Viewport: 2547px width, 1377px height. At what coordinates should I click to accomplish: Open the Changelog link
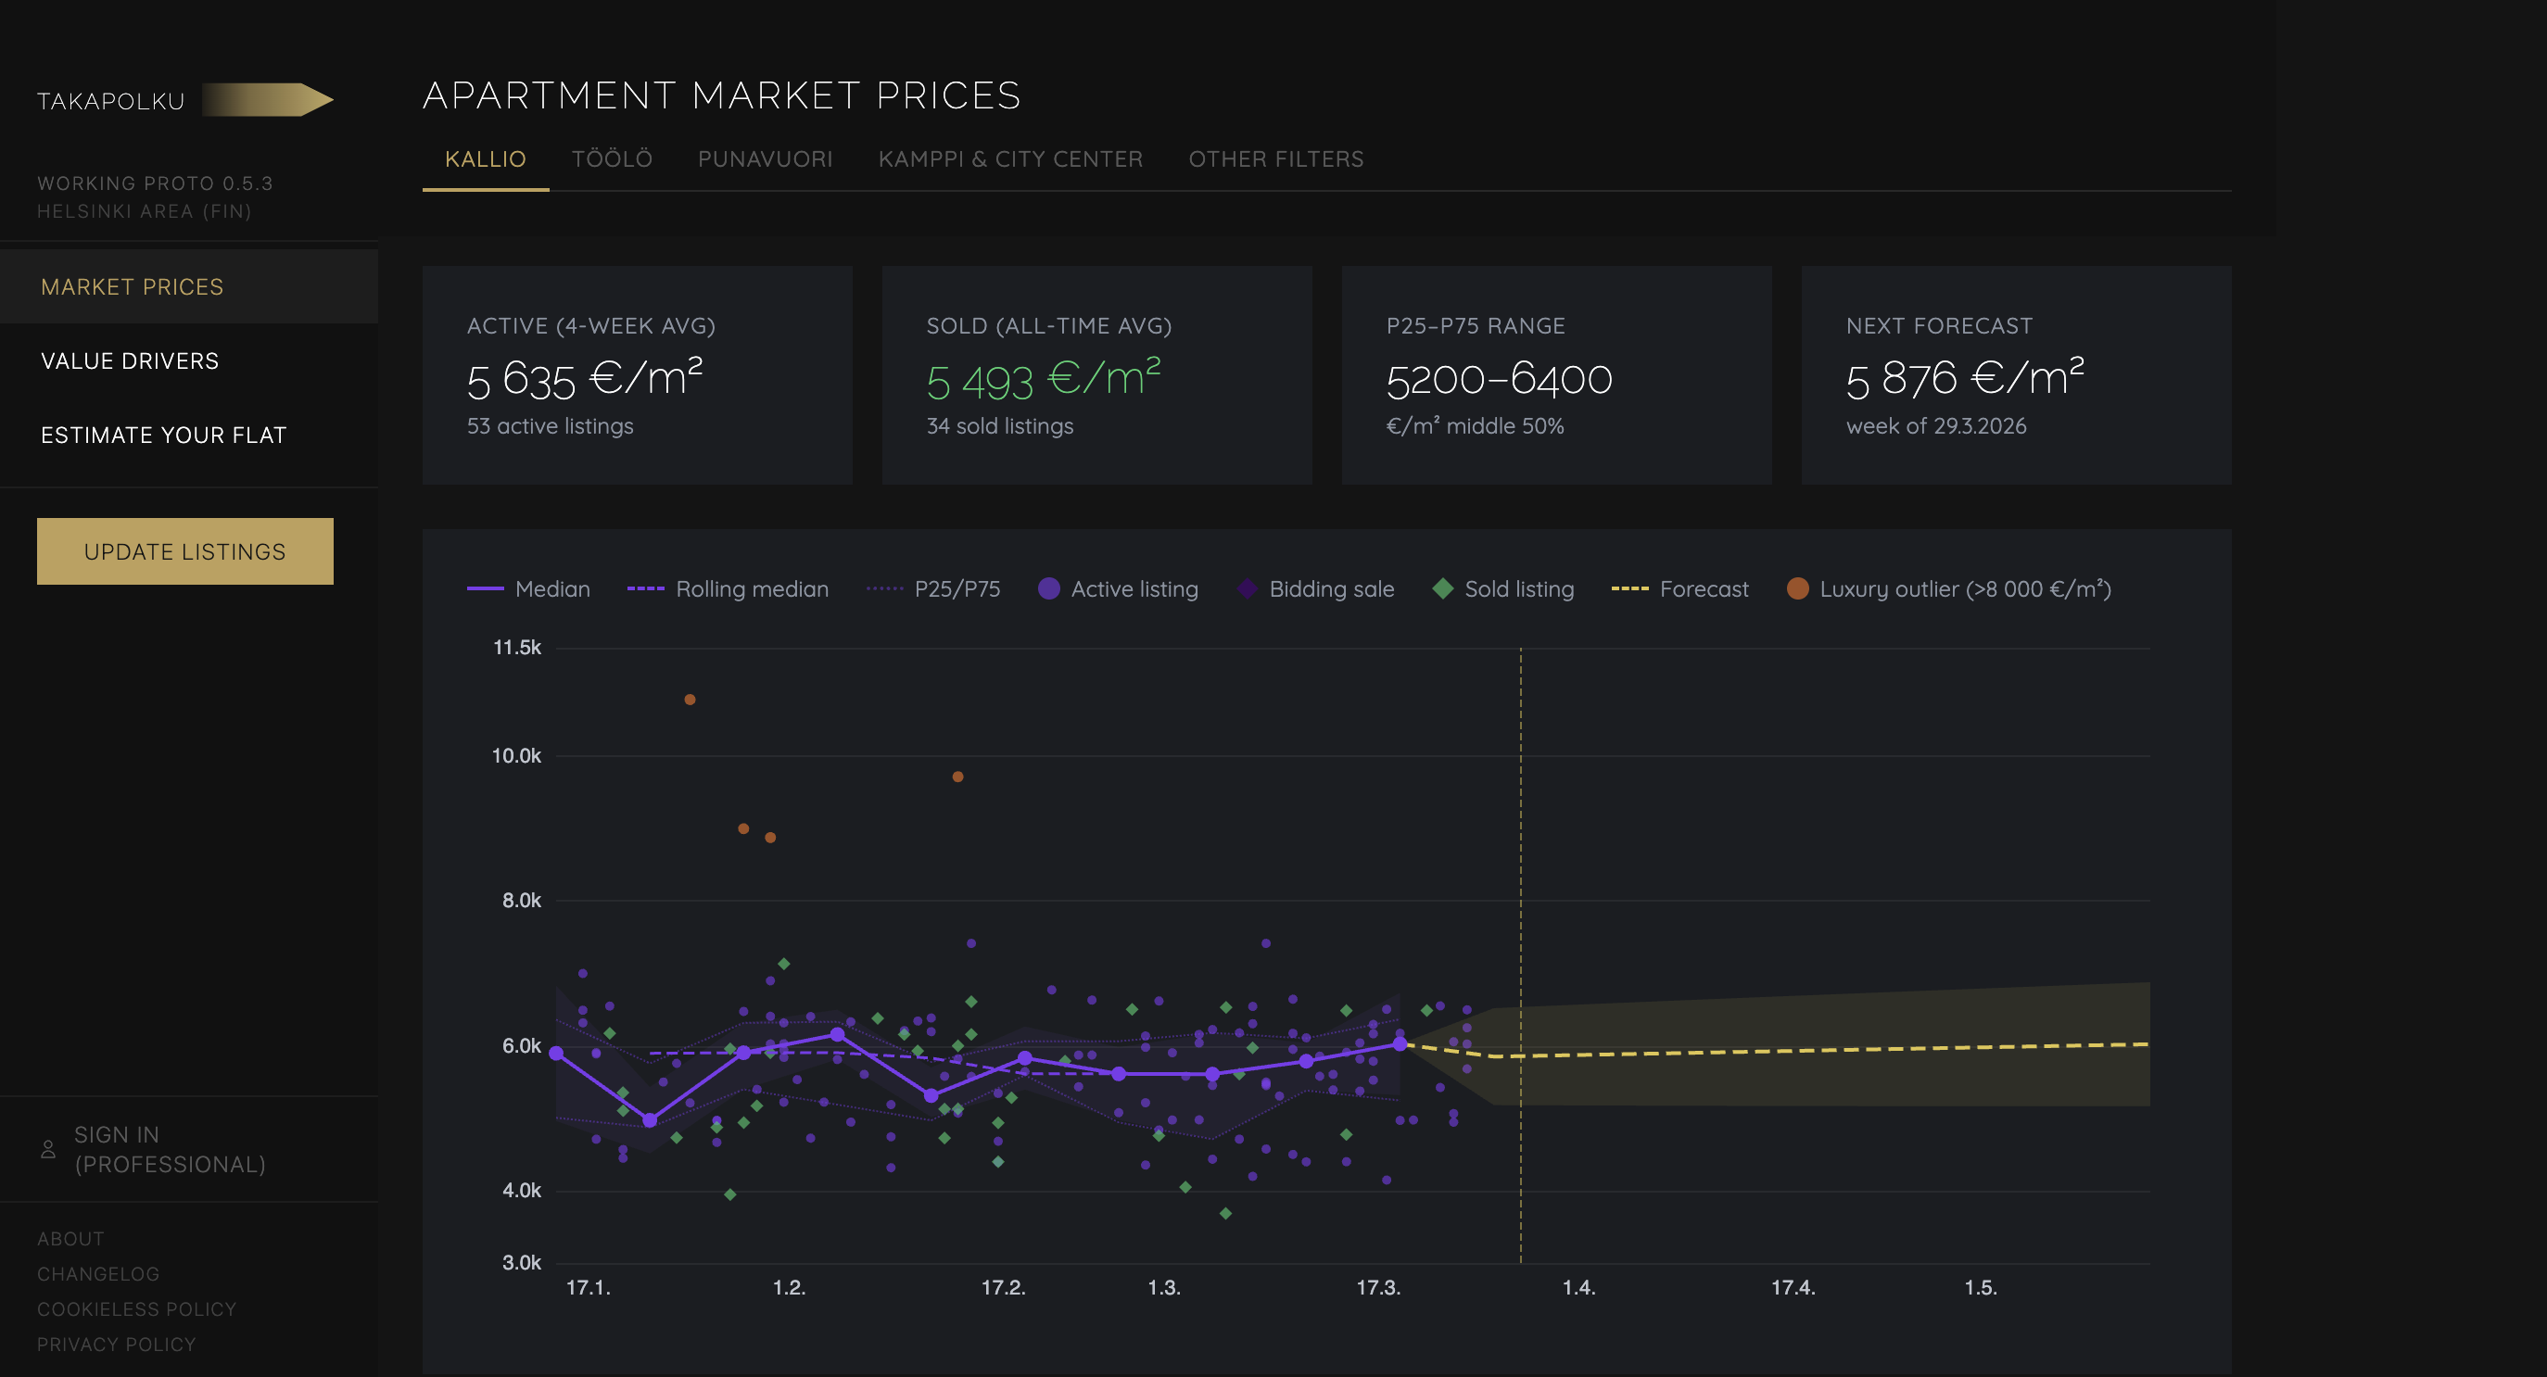[98, 1274]
